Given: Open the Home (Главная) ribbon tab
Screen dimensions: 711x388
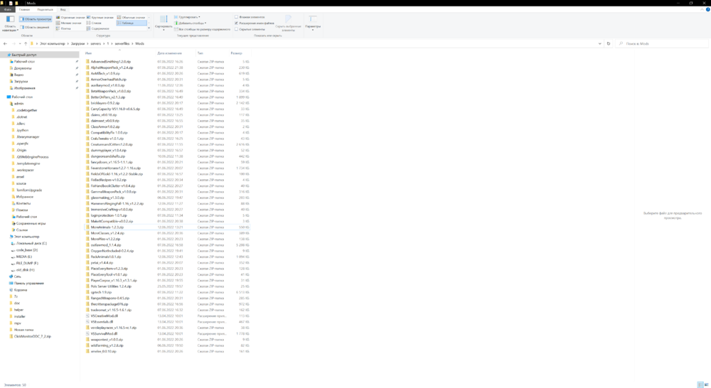Looking at the screenshot, I should pyautogui.click(x=24, y=9).
